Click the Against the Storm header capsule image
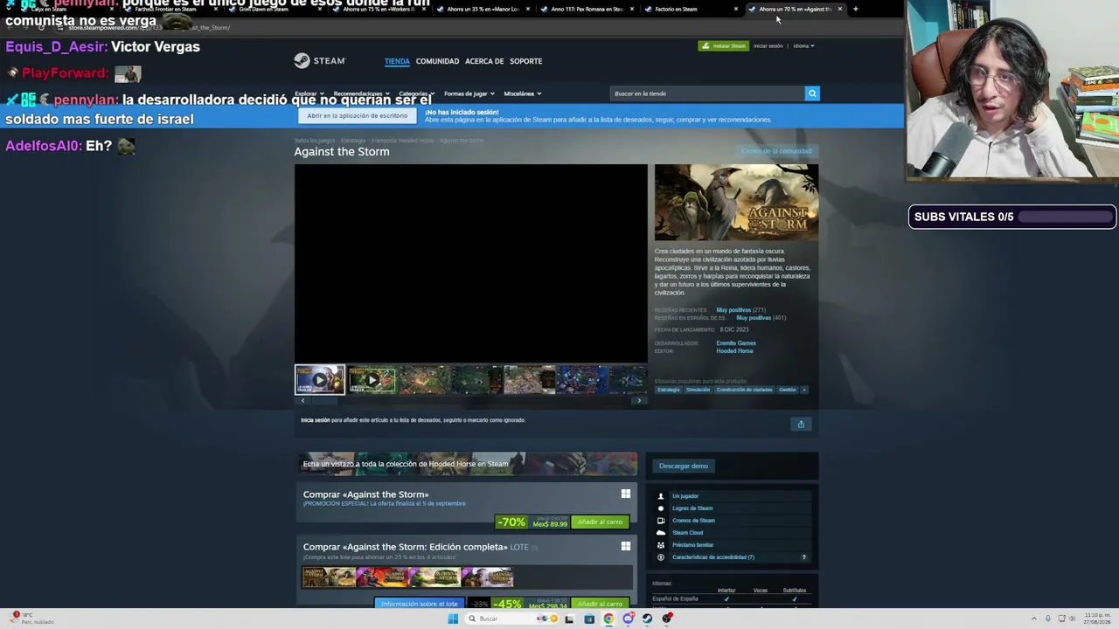Screen dimensions: 1119x629 coord(737,203)
